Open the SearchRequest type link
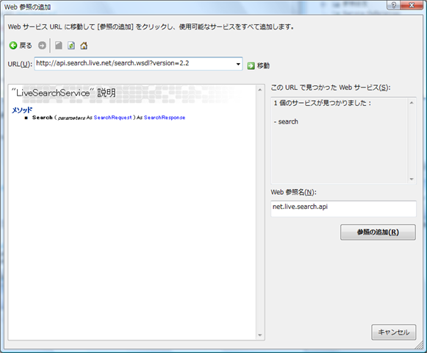427x353 pixels. point(112,118)
